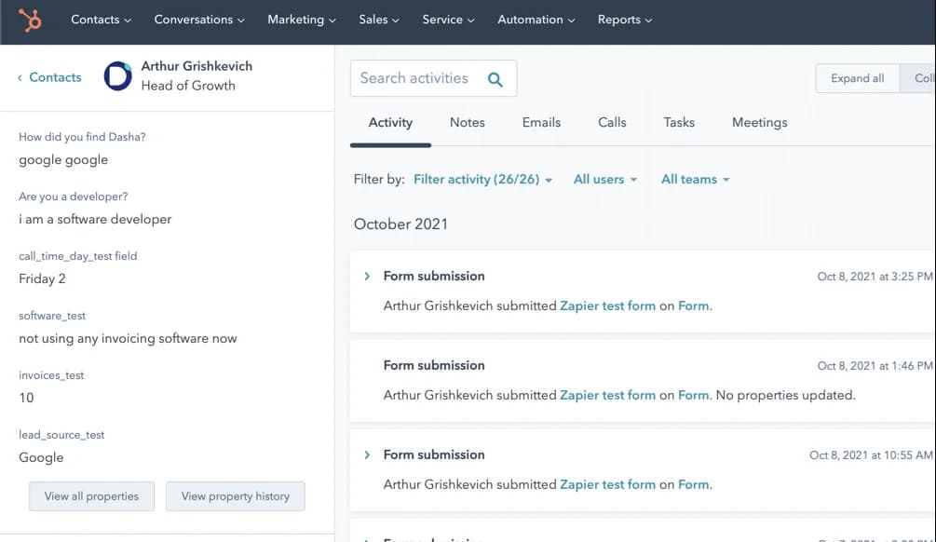
Task: Click the lead_source_test value 'Google'
Action: click(41, 458)
